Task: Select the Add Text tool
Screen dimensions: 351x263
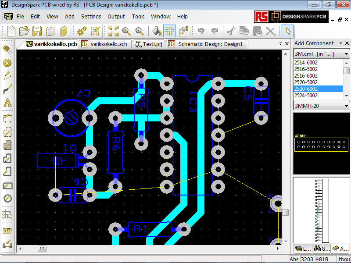Action: [7, 103]
